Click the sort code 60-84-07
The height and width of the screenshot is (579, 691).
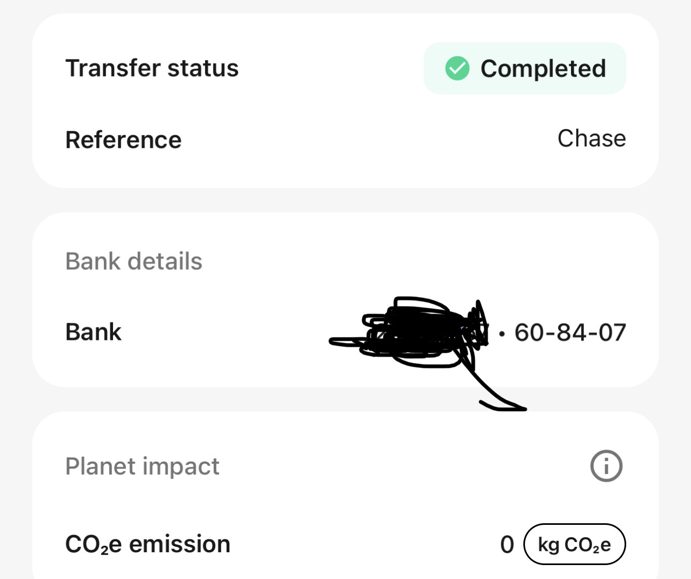(570, 332)
